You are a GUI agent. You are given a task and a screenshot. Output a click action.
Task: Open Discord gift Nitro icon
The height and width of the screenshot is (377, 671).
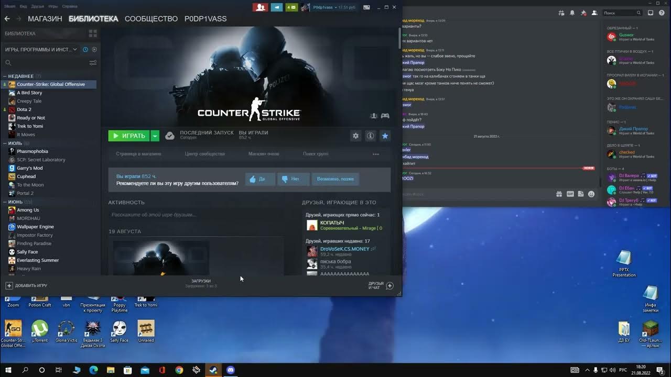point(560,194)
